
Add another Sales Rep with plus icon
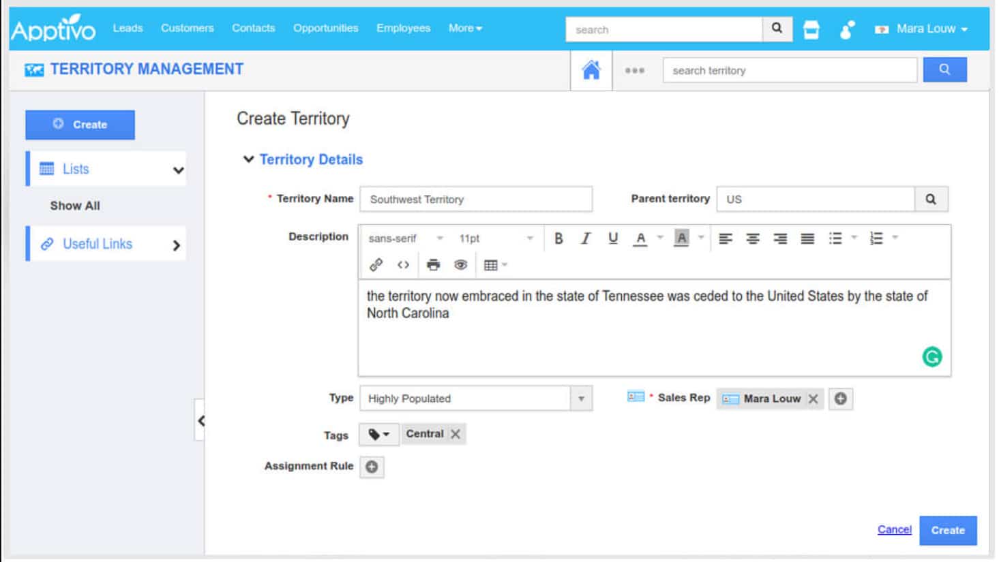point(841,399)
